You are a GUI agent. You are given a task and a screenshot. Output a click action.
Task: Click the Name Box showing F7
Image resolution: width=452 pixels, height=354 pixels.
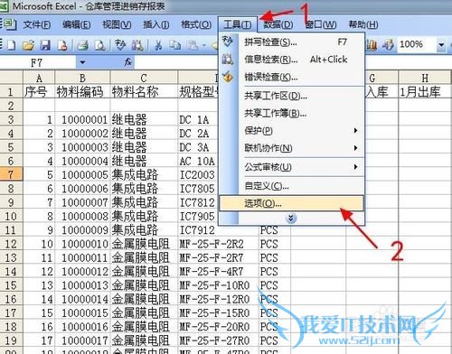click(x=37, y=62)
